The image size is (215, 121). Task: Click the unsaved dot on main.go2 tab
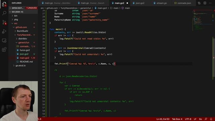(127, 3)
